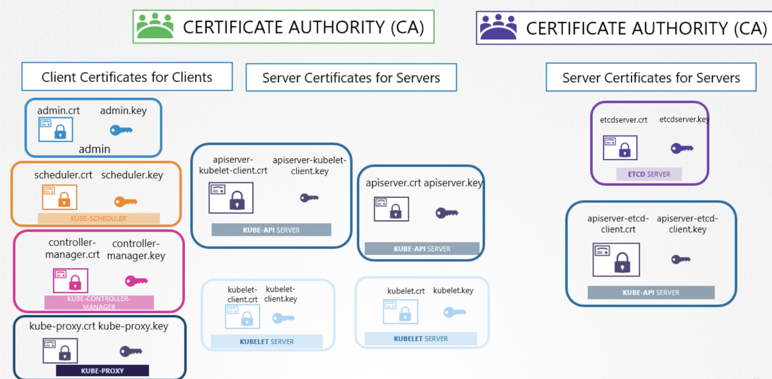Image resolution: width=772 pixels, height=379 pixels.
Task: Click the apiserver.crt certificate icon
Action: (x=391, y=209)
